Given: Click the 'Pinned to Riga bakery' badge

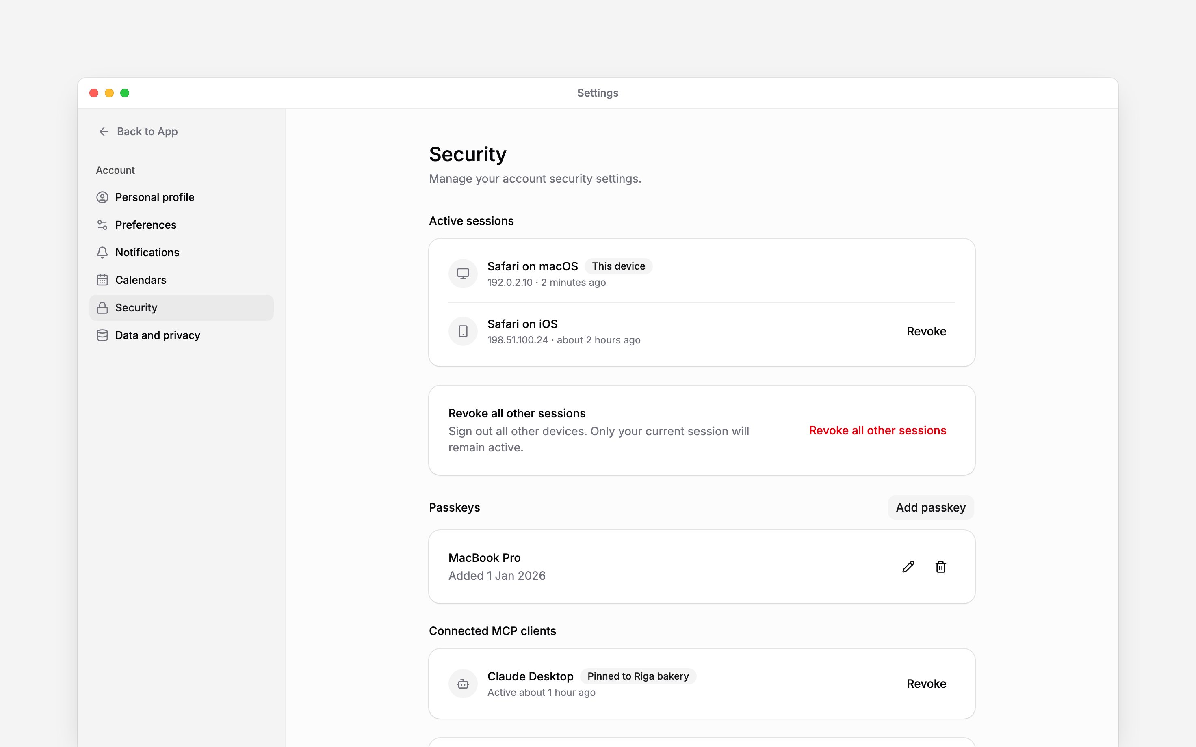Looking at the screenshot, I should (x=638, y=676).
